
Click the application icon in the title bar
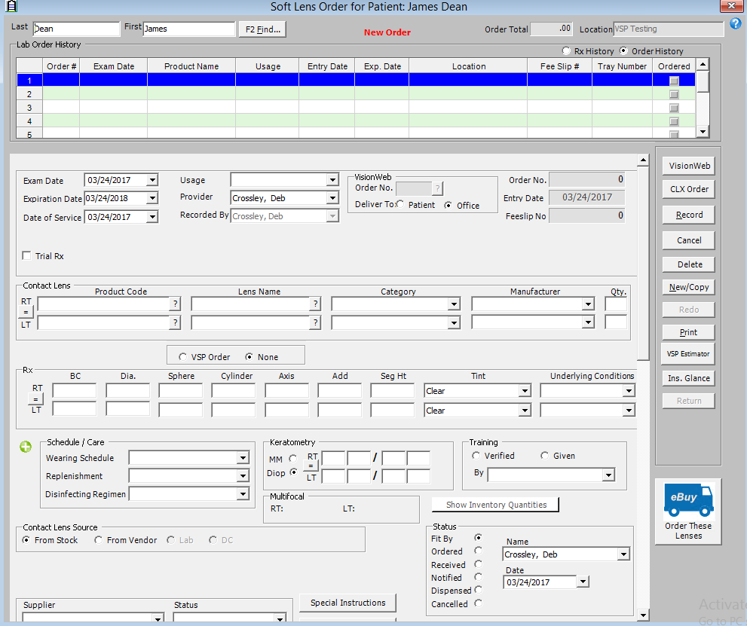(11, 7)
